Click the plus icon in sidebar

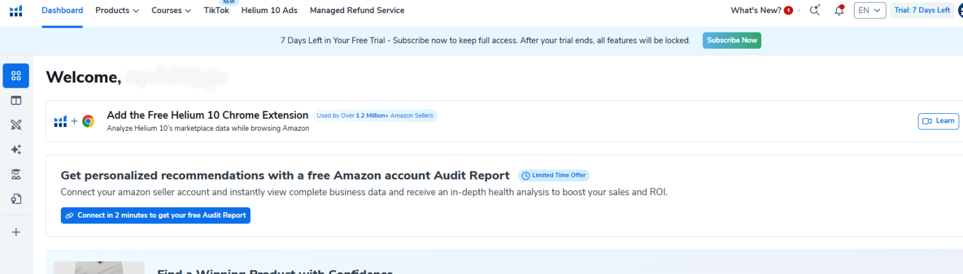click(x=16, y=232)
